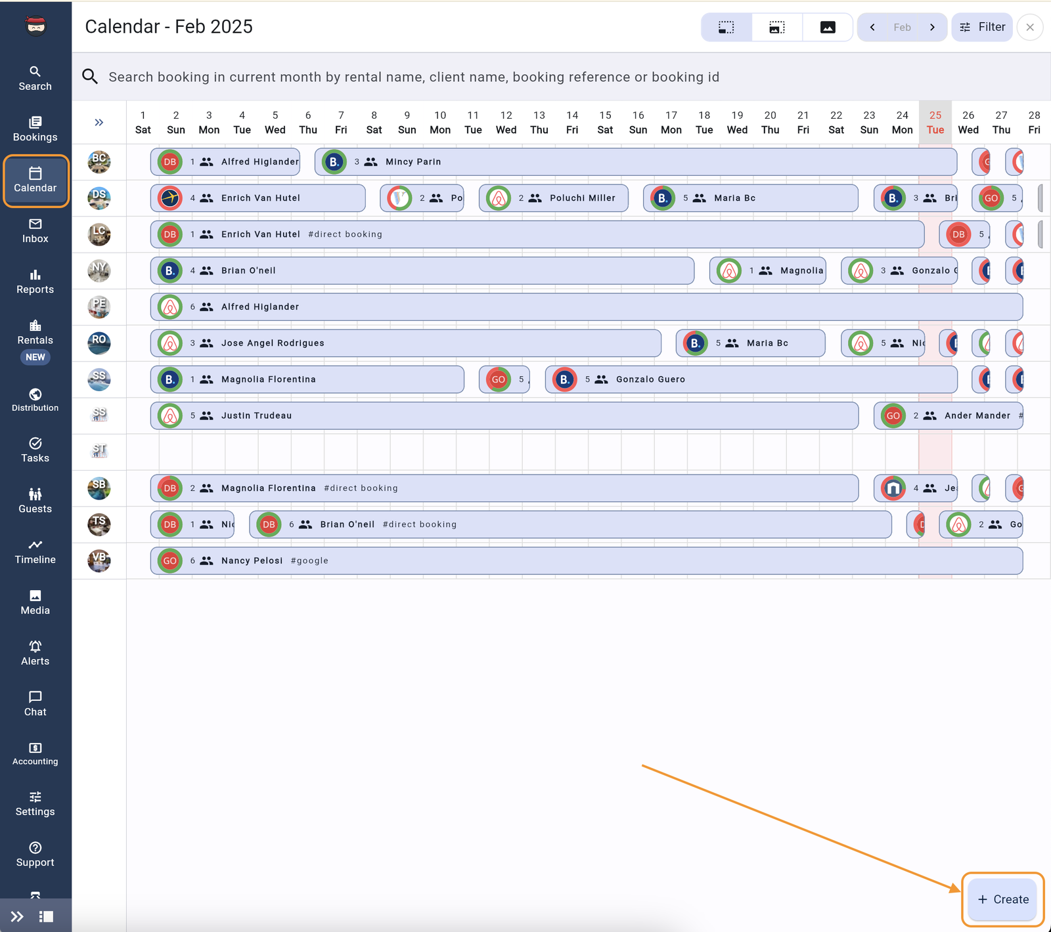The height and width of the screenshot is (932, 1051).
Task: Click the Create button
Action: (1002, 899)
